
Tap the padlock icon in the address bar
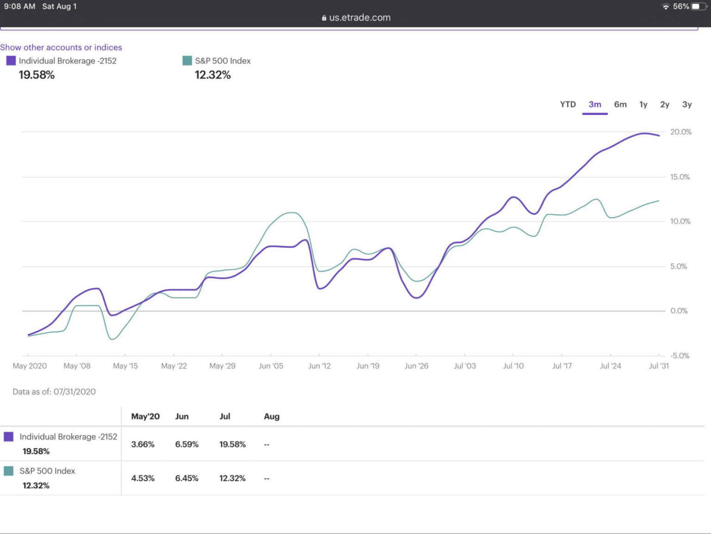[x=323, y=18]
